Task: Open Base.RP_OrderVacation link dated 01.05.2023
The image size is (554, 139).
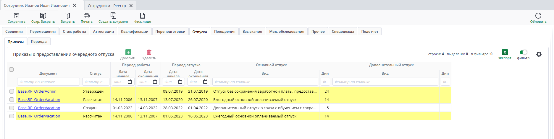Action: [x=39, y=116]
